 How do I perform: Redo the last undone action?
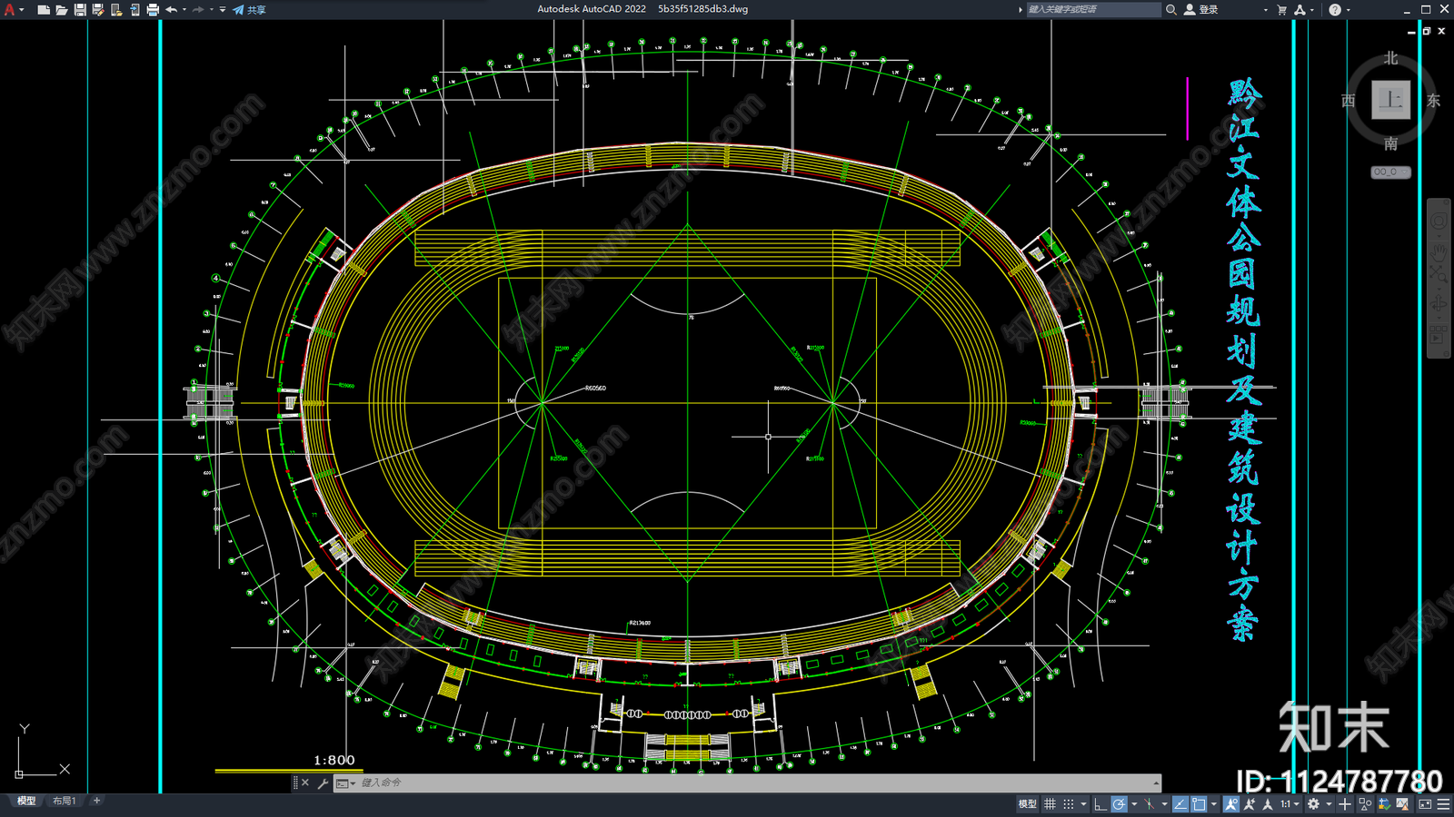point(198,9)
